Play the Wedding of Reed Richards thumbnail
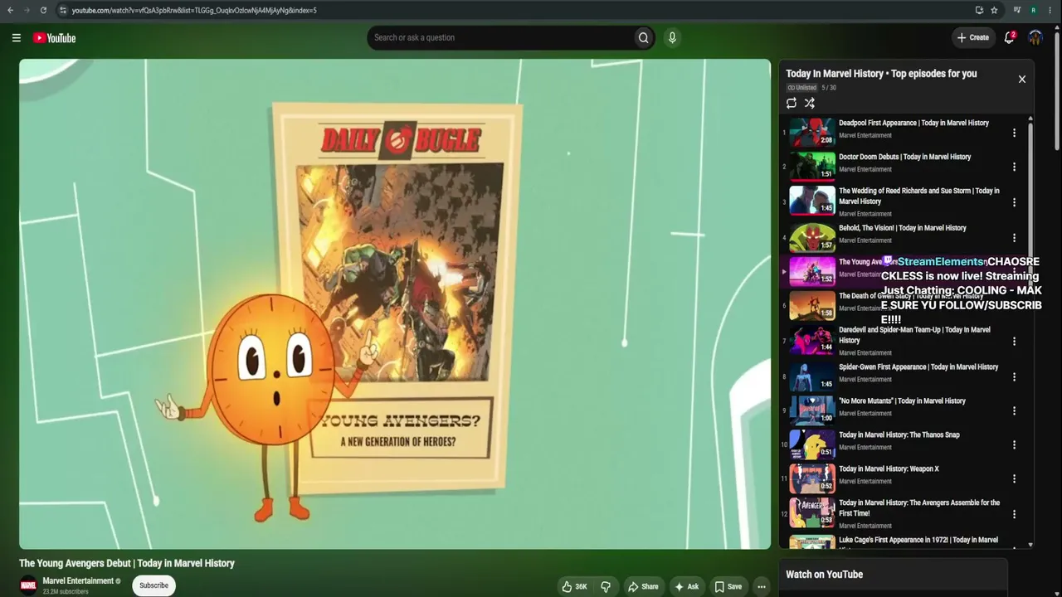The image size is (1062, 597). coord(812,201)
